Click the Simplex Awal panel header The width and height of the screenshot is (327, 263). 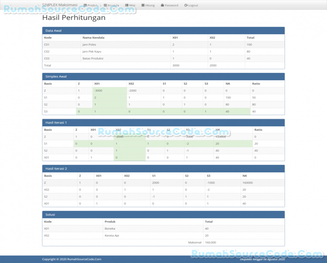(x=56, y=76)
